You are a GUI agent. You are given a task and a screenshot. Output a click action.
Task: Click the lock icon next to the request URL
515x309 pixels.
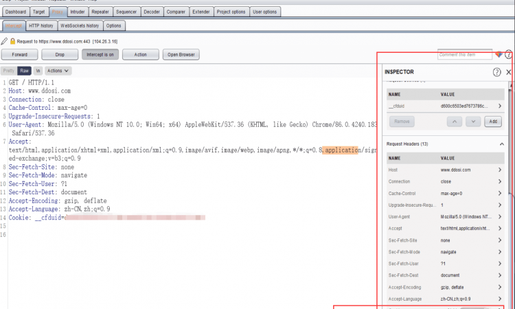tap(12, 41)
